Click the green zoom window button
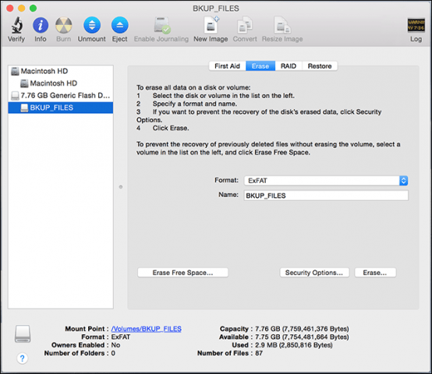Viewport: 432px width, 374px height. [33, 9]
